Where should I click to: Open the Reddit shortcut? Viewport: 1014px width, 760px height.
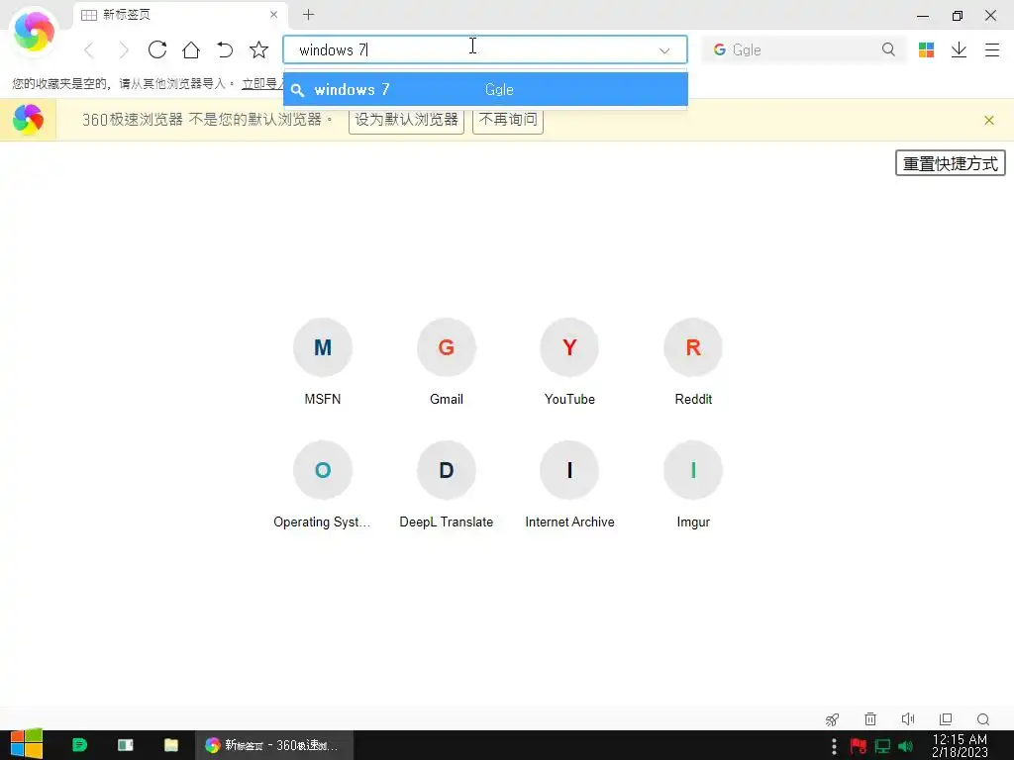point(693,362)
